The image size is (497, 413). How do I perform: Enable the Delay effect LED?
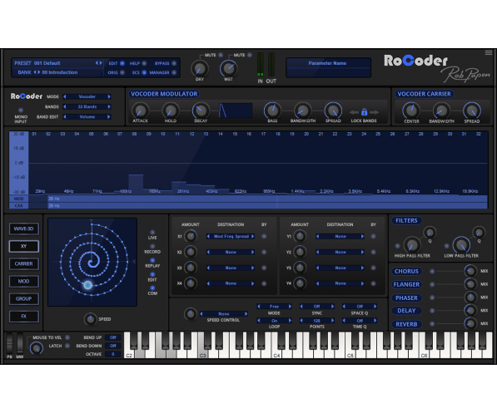tap(432, 311)
